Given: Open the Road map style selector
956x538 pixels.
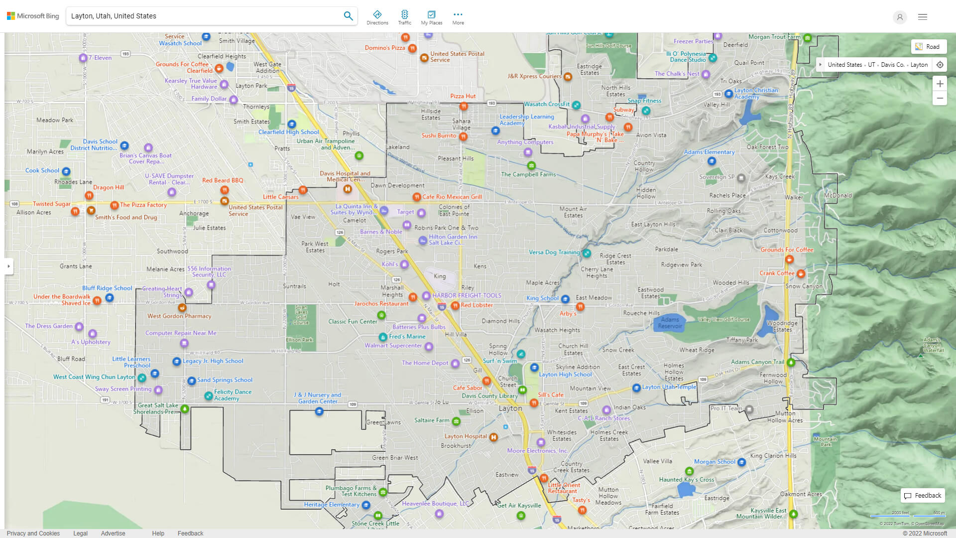Looking at the screenshot, I should pyautogui.click(x=929, y=46).
